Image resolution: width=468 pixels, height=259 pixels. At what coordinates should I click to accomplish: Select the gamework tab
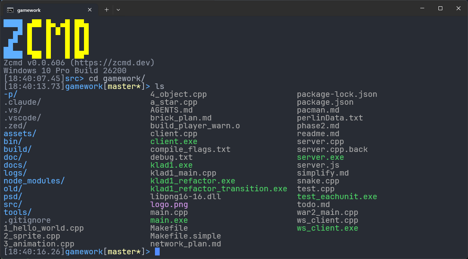pos(50,10)
